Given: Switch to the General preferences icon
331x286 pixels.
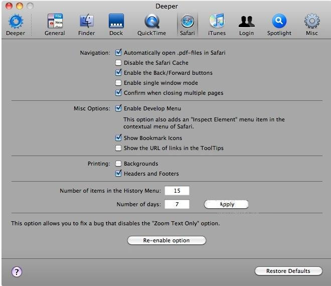Looking at the screenshot, I should coord(55,21).
